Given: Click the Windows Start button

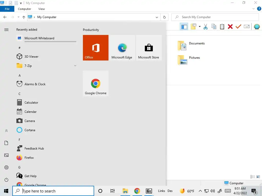Looking at the screenshot, I should click(x=6, y=191).
